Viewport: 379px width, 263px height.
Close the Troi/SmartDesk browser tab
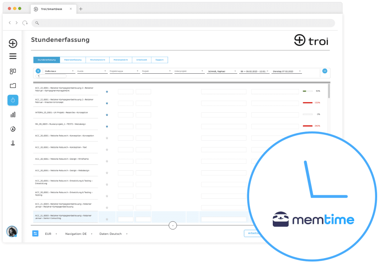point(71,9)
